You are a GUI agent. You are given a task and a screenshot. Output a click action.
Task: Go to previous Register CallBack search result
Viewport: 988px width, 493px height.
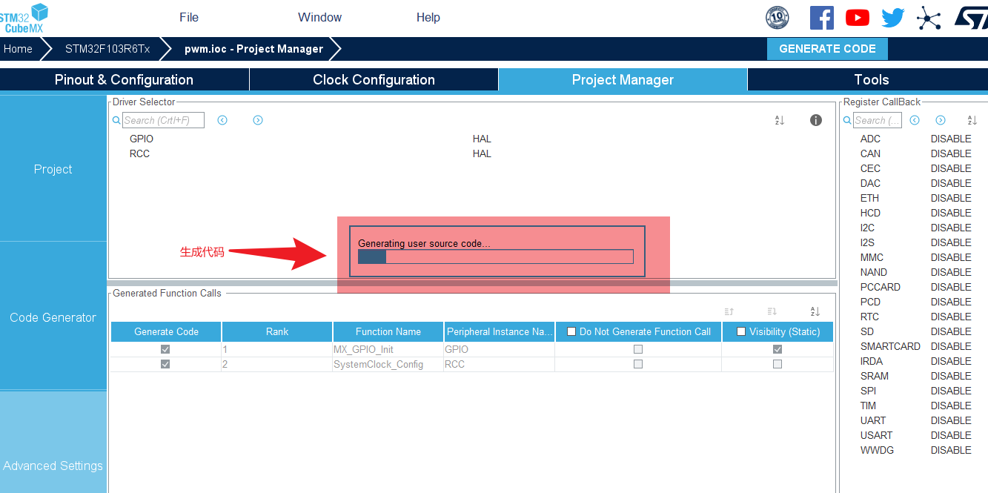pos(915,120)
